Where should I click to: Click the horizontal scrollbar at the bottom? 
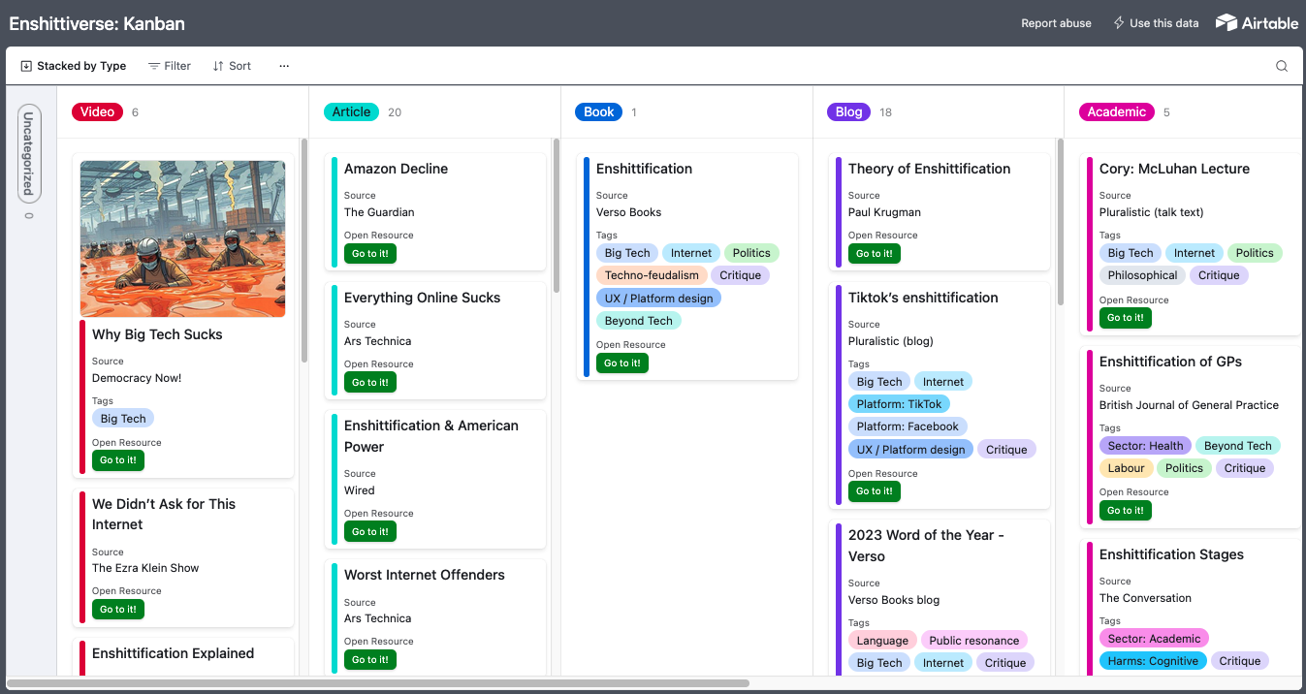tap(378, 683)
